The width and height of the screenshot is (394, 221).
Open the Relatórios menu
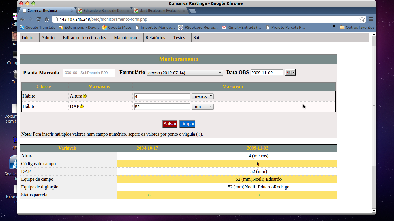click(x=155, y=38)
